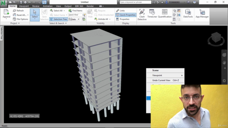Click the Undo arrow in quick access toolbar
The width and height of the screenshot is (228, 128).
30,2
